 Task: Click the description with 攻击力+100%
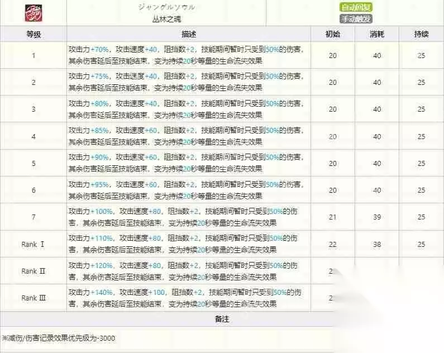183,217
